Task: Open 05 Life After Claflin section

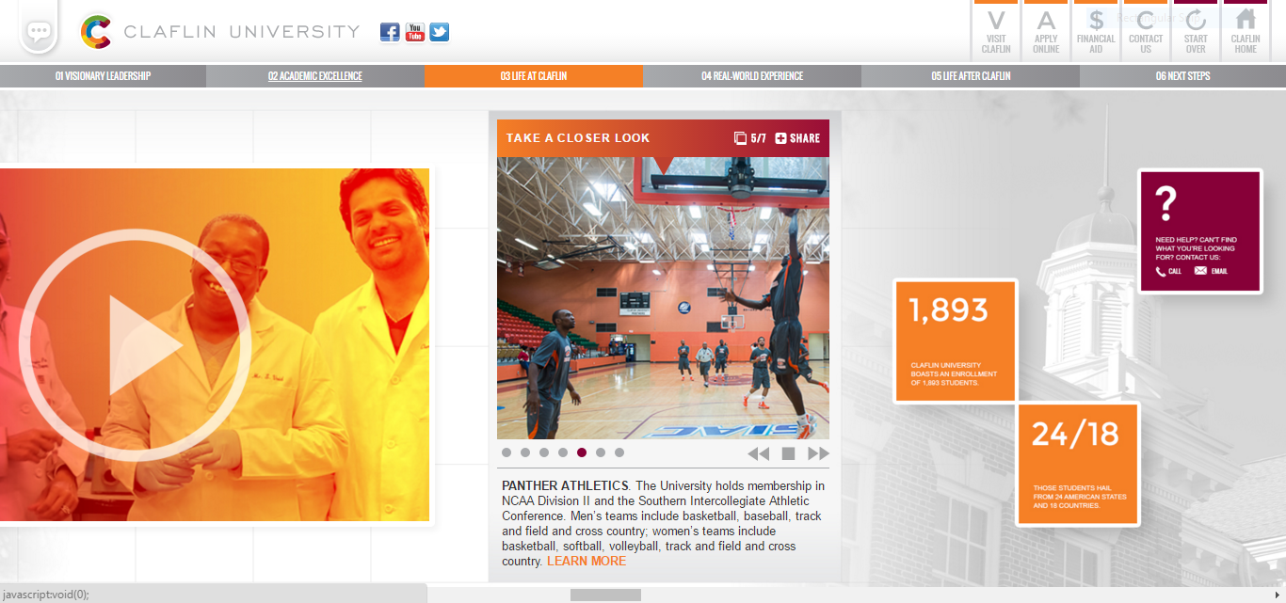Action: 971,76
